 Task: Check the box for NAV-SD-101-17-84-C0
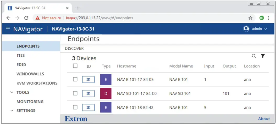[75, 93]
